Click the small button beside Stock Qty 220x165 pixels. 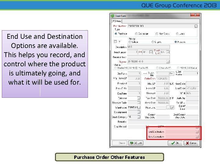click(x=171, y=74)
